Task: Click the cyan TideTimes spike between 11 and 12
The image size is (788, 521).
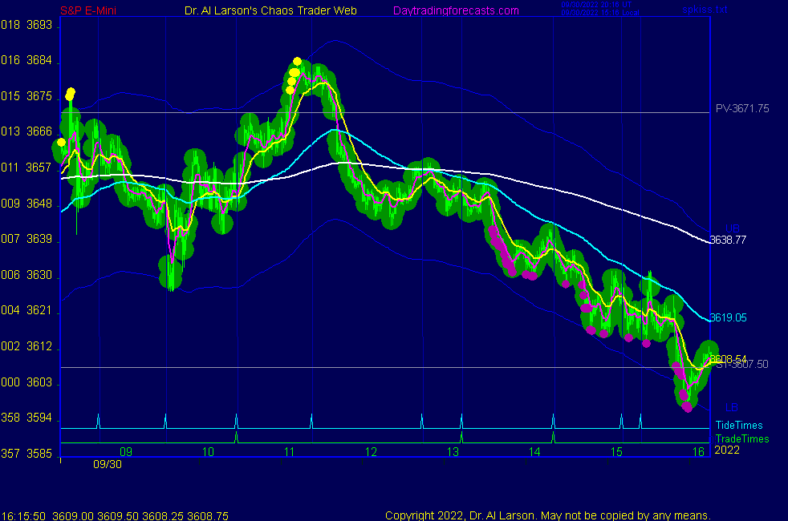Action: point(311,421)
